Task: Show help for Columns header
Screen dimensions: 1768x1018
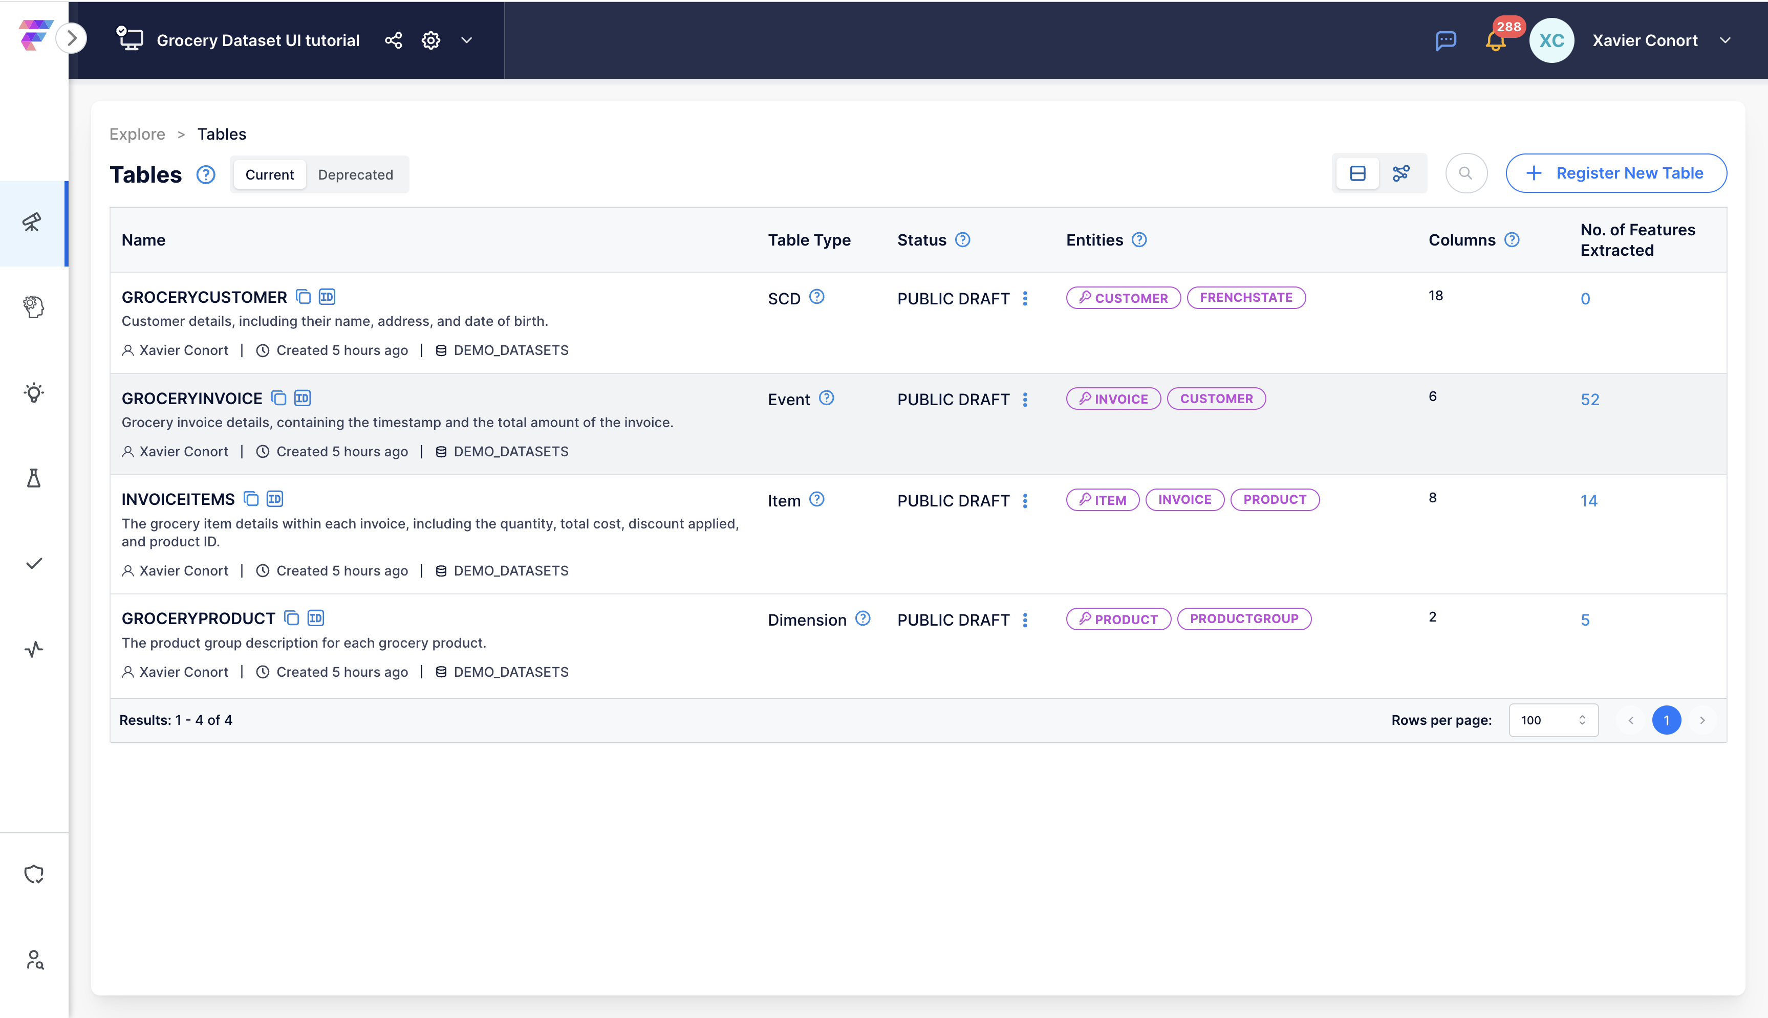Action: (1512, 240)
